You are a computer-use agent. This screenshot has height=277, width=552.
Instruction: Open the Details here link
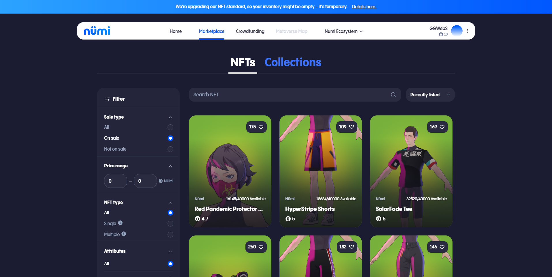pos(364,7)
